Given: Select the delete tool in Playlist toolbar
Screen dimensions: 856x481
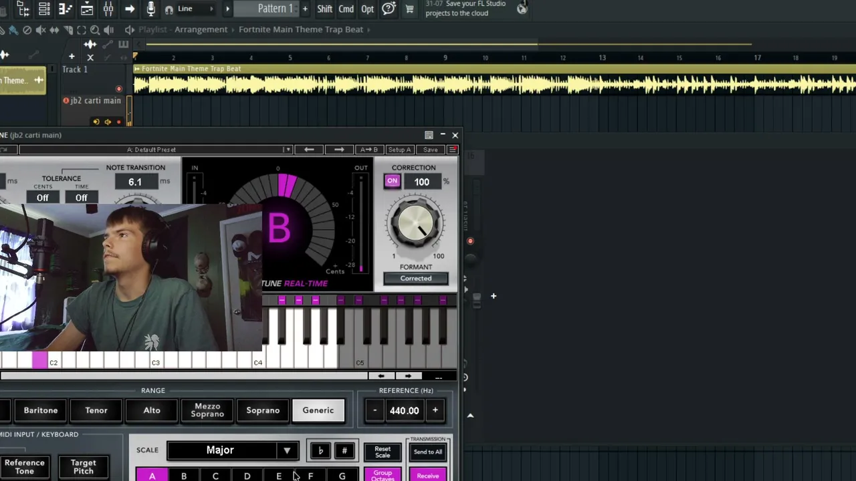Looking at the screenshot, I should click(x=27, y=29).
